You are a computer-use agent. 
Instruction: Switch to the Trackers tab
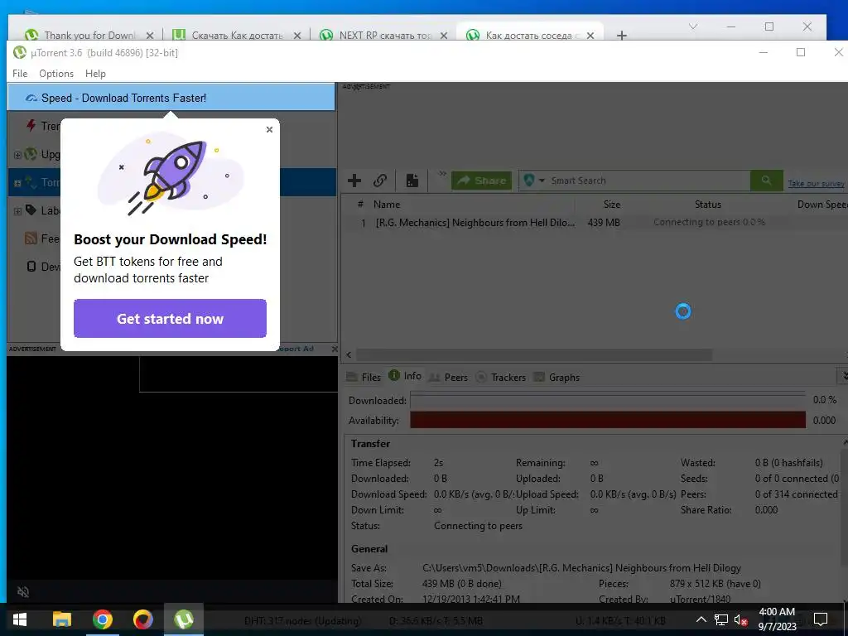501,377
